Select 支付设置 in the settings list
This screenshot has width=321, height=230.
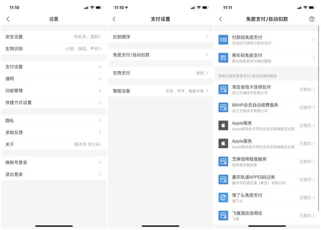pyautogui.click(x=54, y=67)
